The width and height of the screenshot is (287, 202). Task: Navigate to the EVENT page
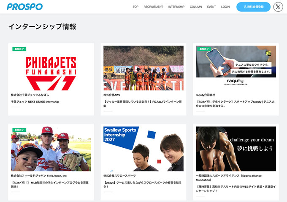[211, 7]
